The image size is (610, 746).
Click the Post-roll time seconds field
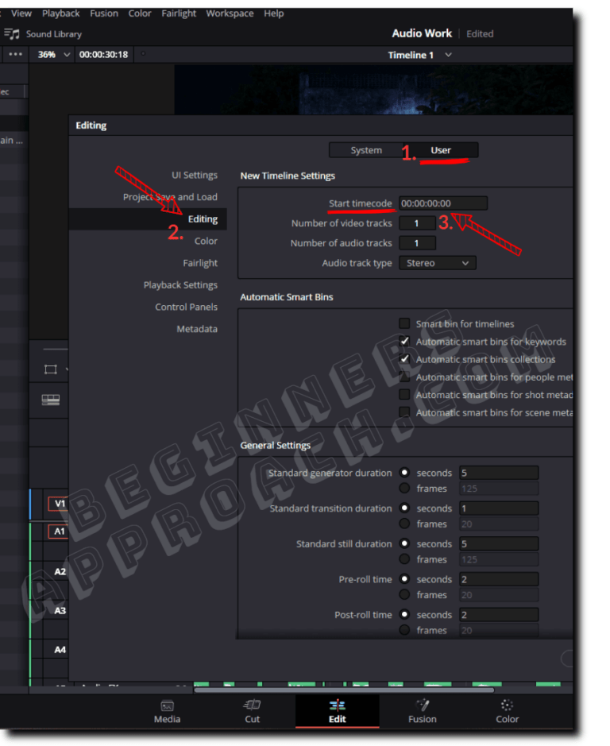pos(499,614)
